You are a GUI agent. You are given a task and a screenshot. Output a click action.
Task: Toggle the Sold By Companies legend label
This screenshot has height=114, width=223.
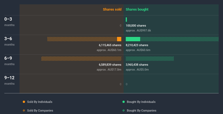[x=40, y=110]
